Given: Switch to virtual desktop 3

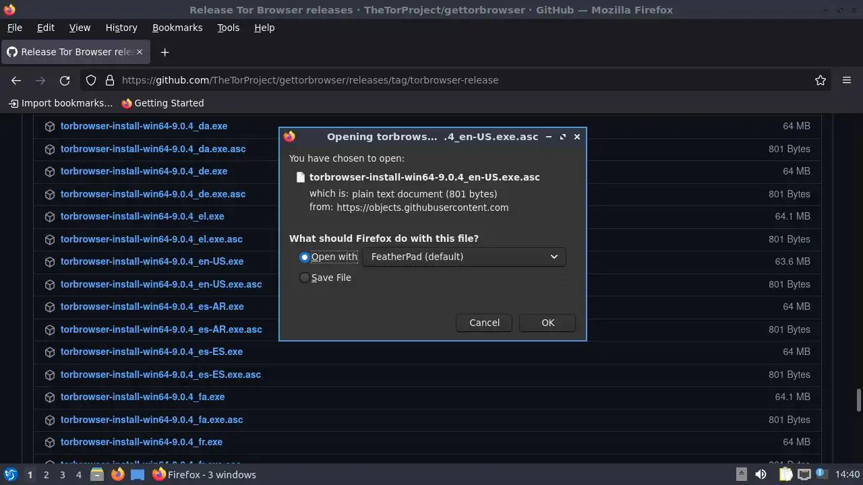Looking at the screenshot, I should click(62, 475).
